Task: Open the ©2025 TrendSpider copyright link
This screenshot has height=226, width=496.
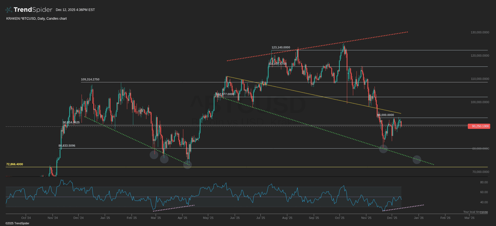Action: pos(17,223)
